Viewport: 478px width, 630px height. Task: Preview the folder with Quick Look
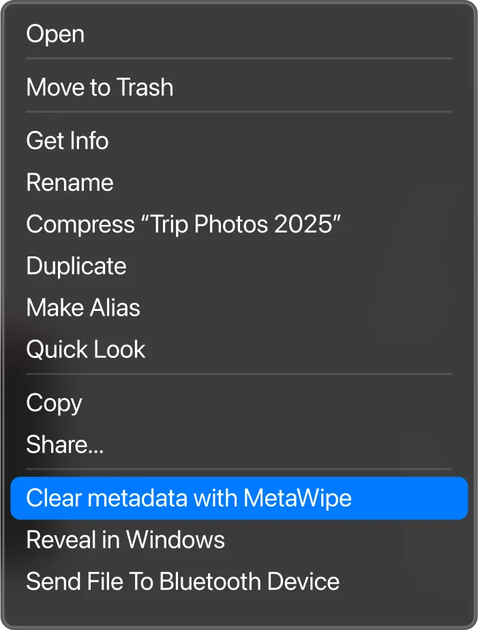(85, 349)
